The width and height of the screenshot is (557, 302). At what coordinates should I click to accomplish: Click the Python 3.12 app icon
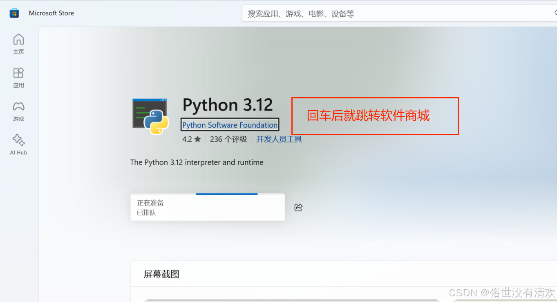point(150,116)
